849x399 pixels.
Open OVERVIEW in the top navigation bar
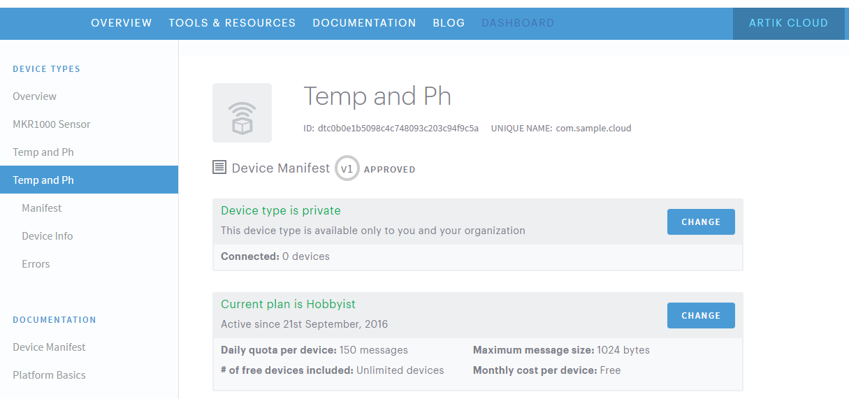[x=121, y=23]
